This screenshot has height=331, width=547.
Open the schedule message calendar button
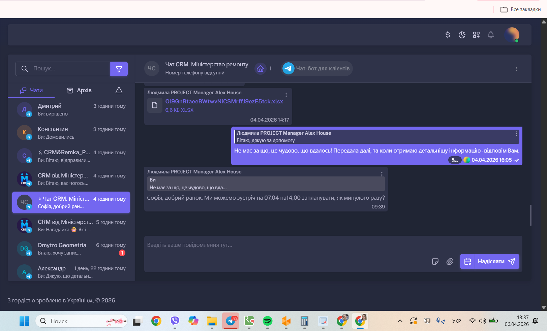point(467,262)
